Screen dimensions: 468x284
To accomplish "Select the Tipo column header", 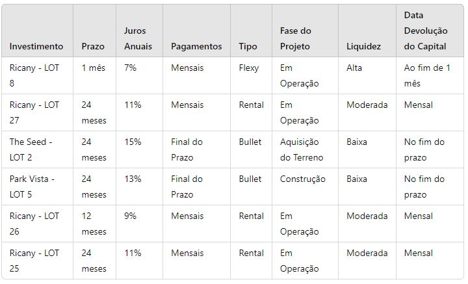I will pos(248,46).
